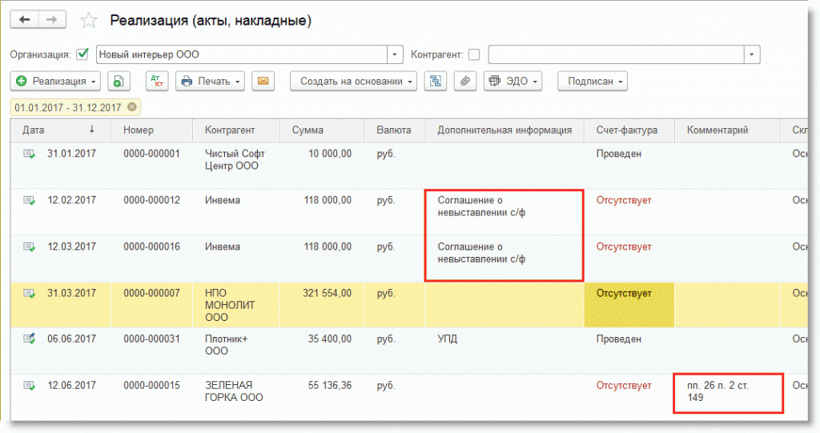Open attached files with paperclip icon
820x433 pixels.
click(x=464, y=81)
